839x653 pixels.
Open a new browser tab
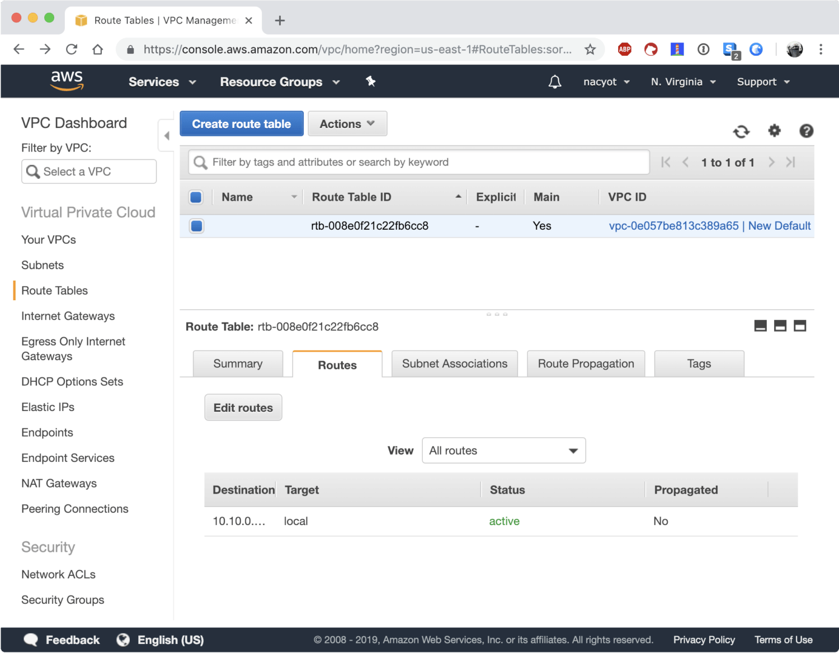(280, 21)
